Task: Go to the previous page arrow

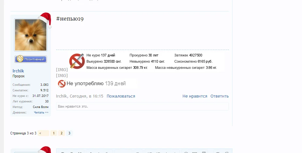Action: point(43,133)
